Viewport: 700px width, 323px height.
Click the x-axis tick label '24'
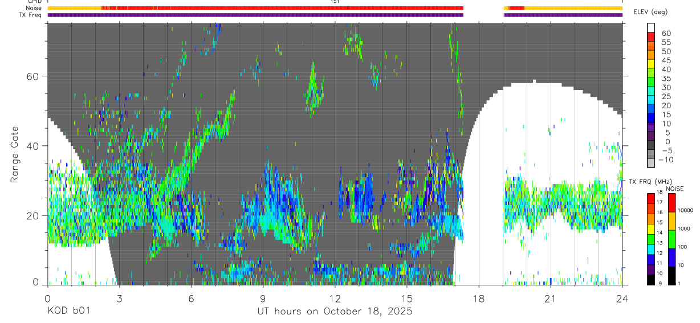click(x=622, y=298)
